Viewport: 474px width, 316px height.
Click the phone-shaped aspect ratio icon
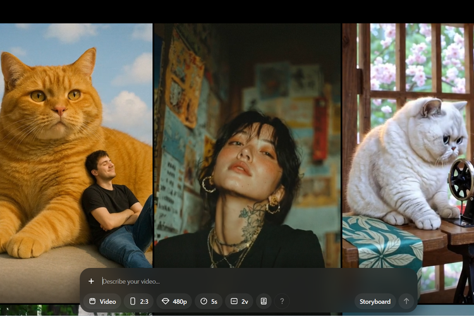pyautogui.click(x=132, y=301)
